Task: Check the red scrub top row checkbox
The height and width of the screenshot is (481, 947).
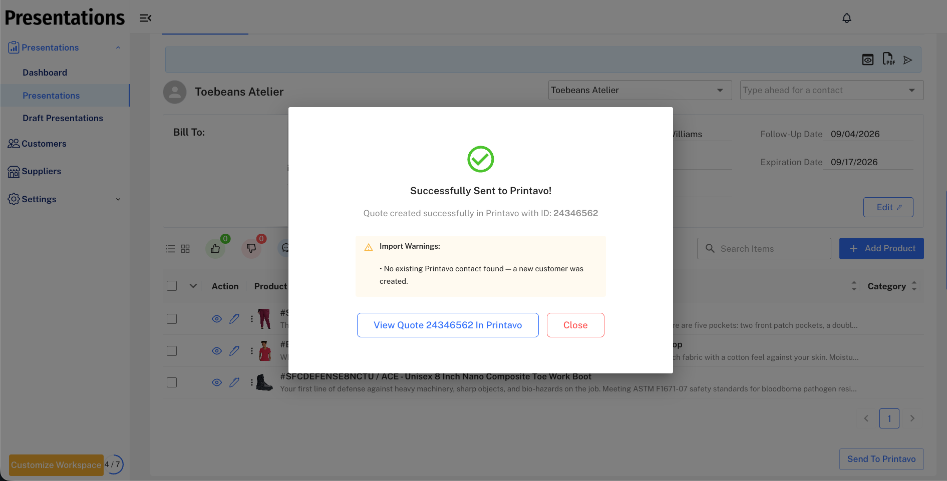Action: pyautogui.click(x=172, y=351)
